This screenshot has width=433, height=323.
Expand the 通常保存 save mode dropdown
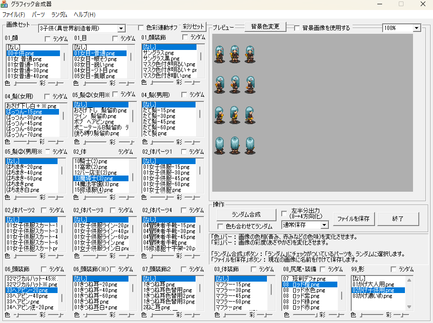pyautogui.click(x=325, y=225)
